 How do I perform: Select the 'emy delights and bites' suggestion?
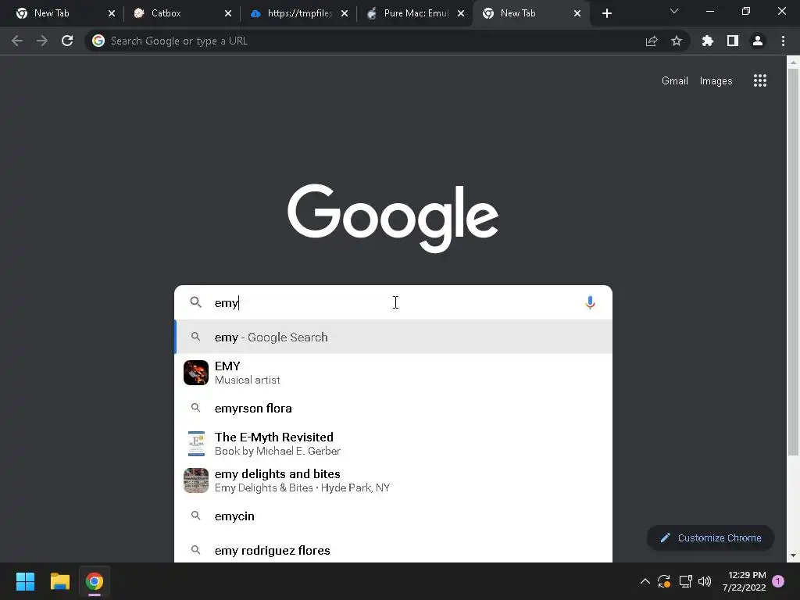pyautogui.click(x=393, y=480)
